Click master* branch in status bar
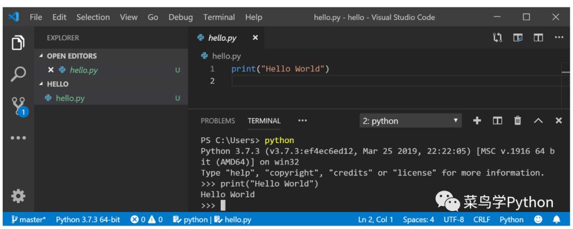The image size is (573, 229). 29,219
